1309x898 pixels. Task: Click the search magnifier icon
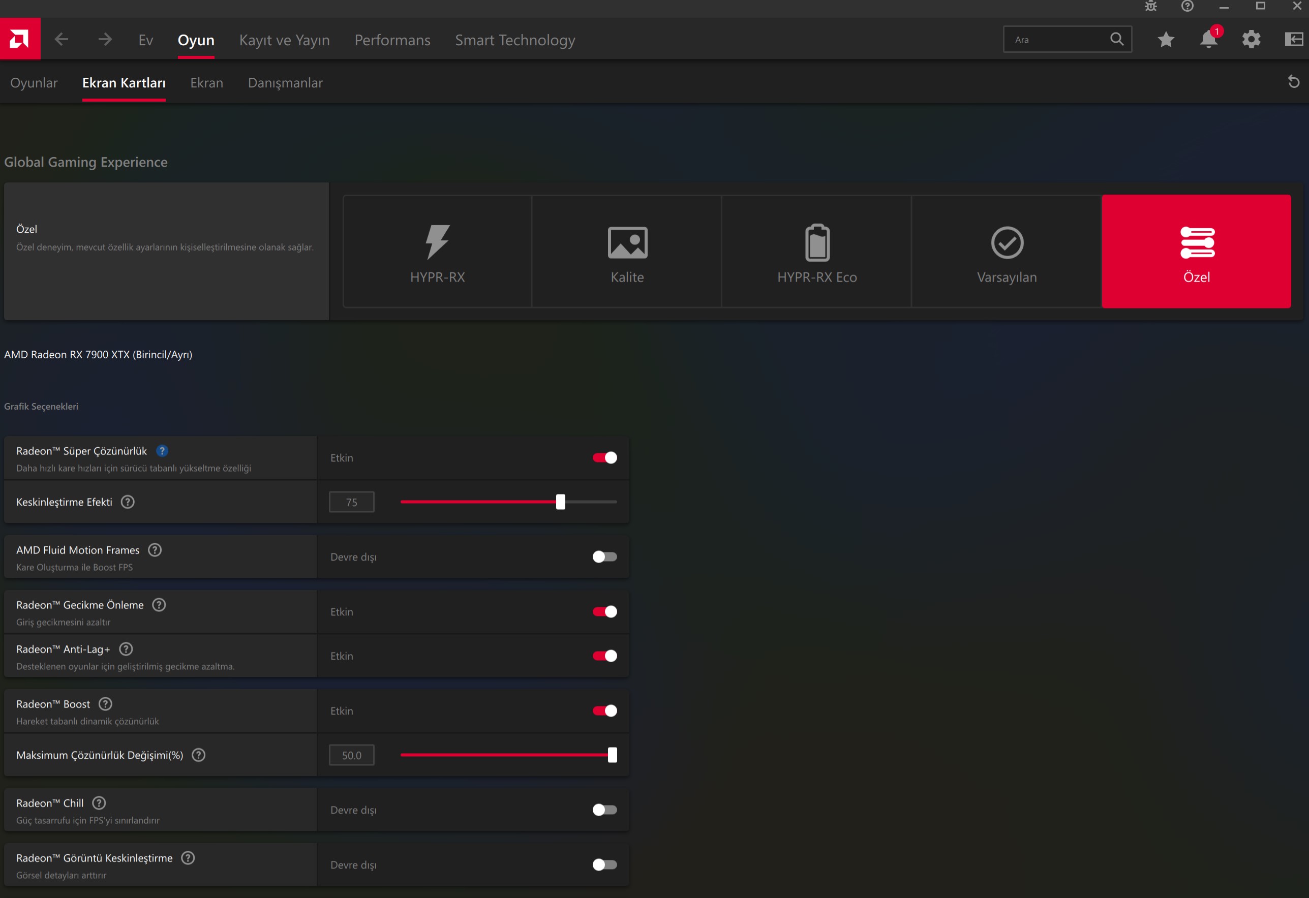pyautogui.click(x=1116, y=40)
